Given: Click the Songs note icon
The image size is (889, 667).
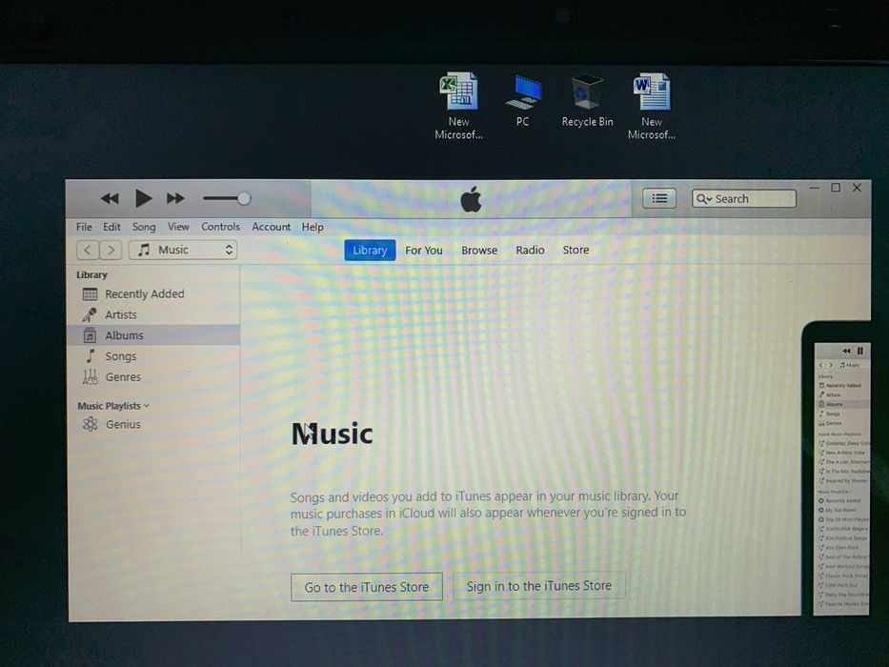Looking at the screenshot, I should click(x=90, y=356).
